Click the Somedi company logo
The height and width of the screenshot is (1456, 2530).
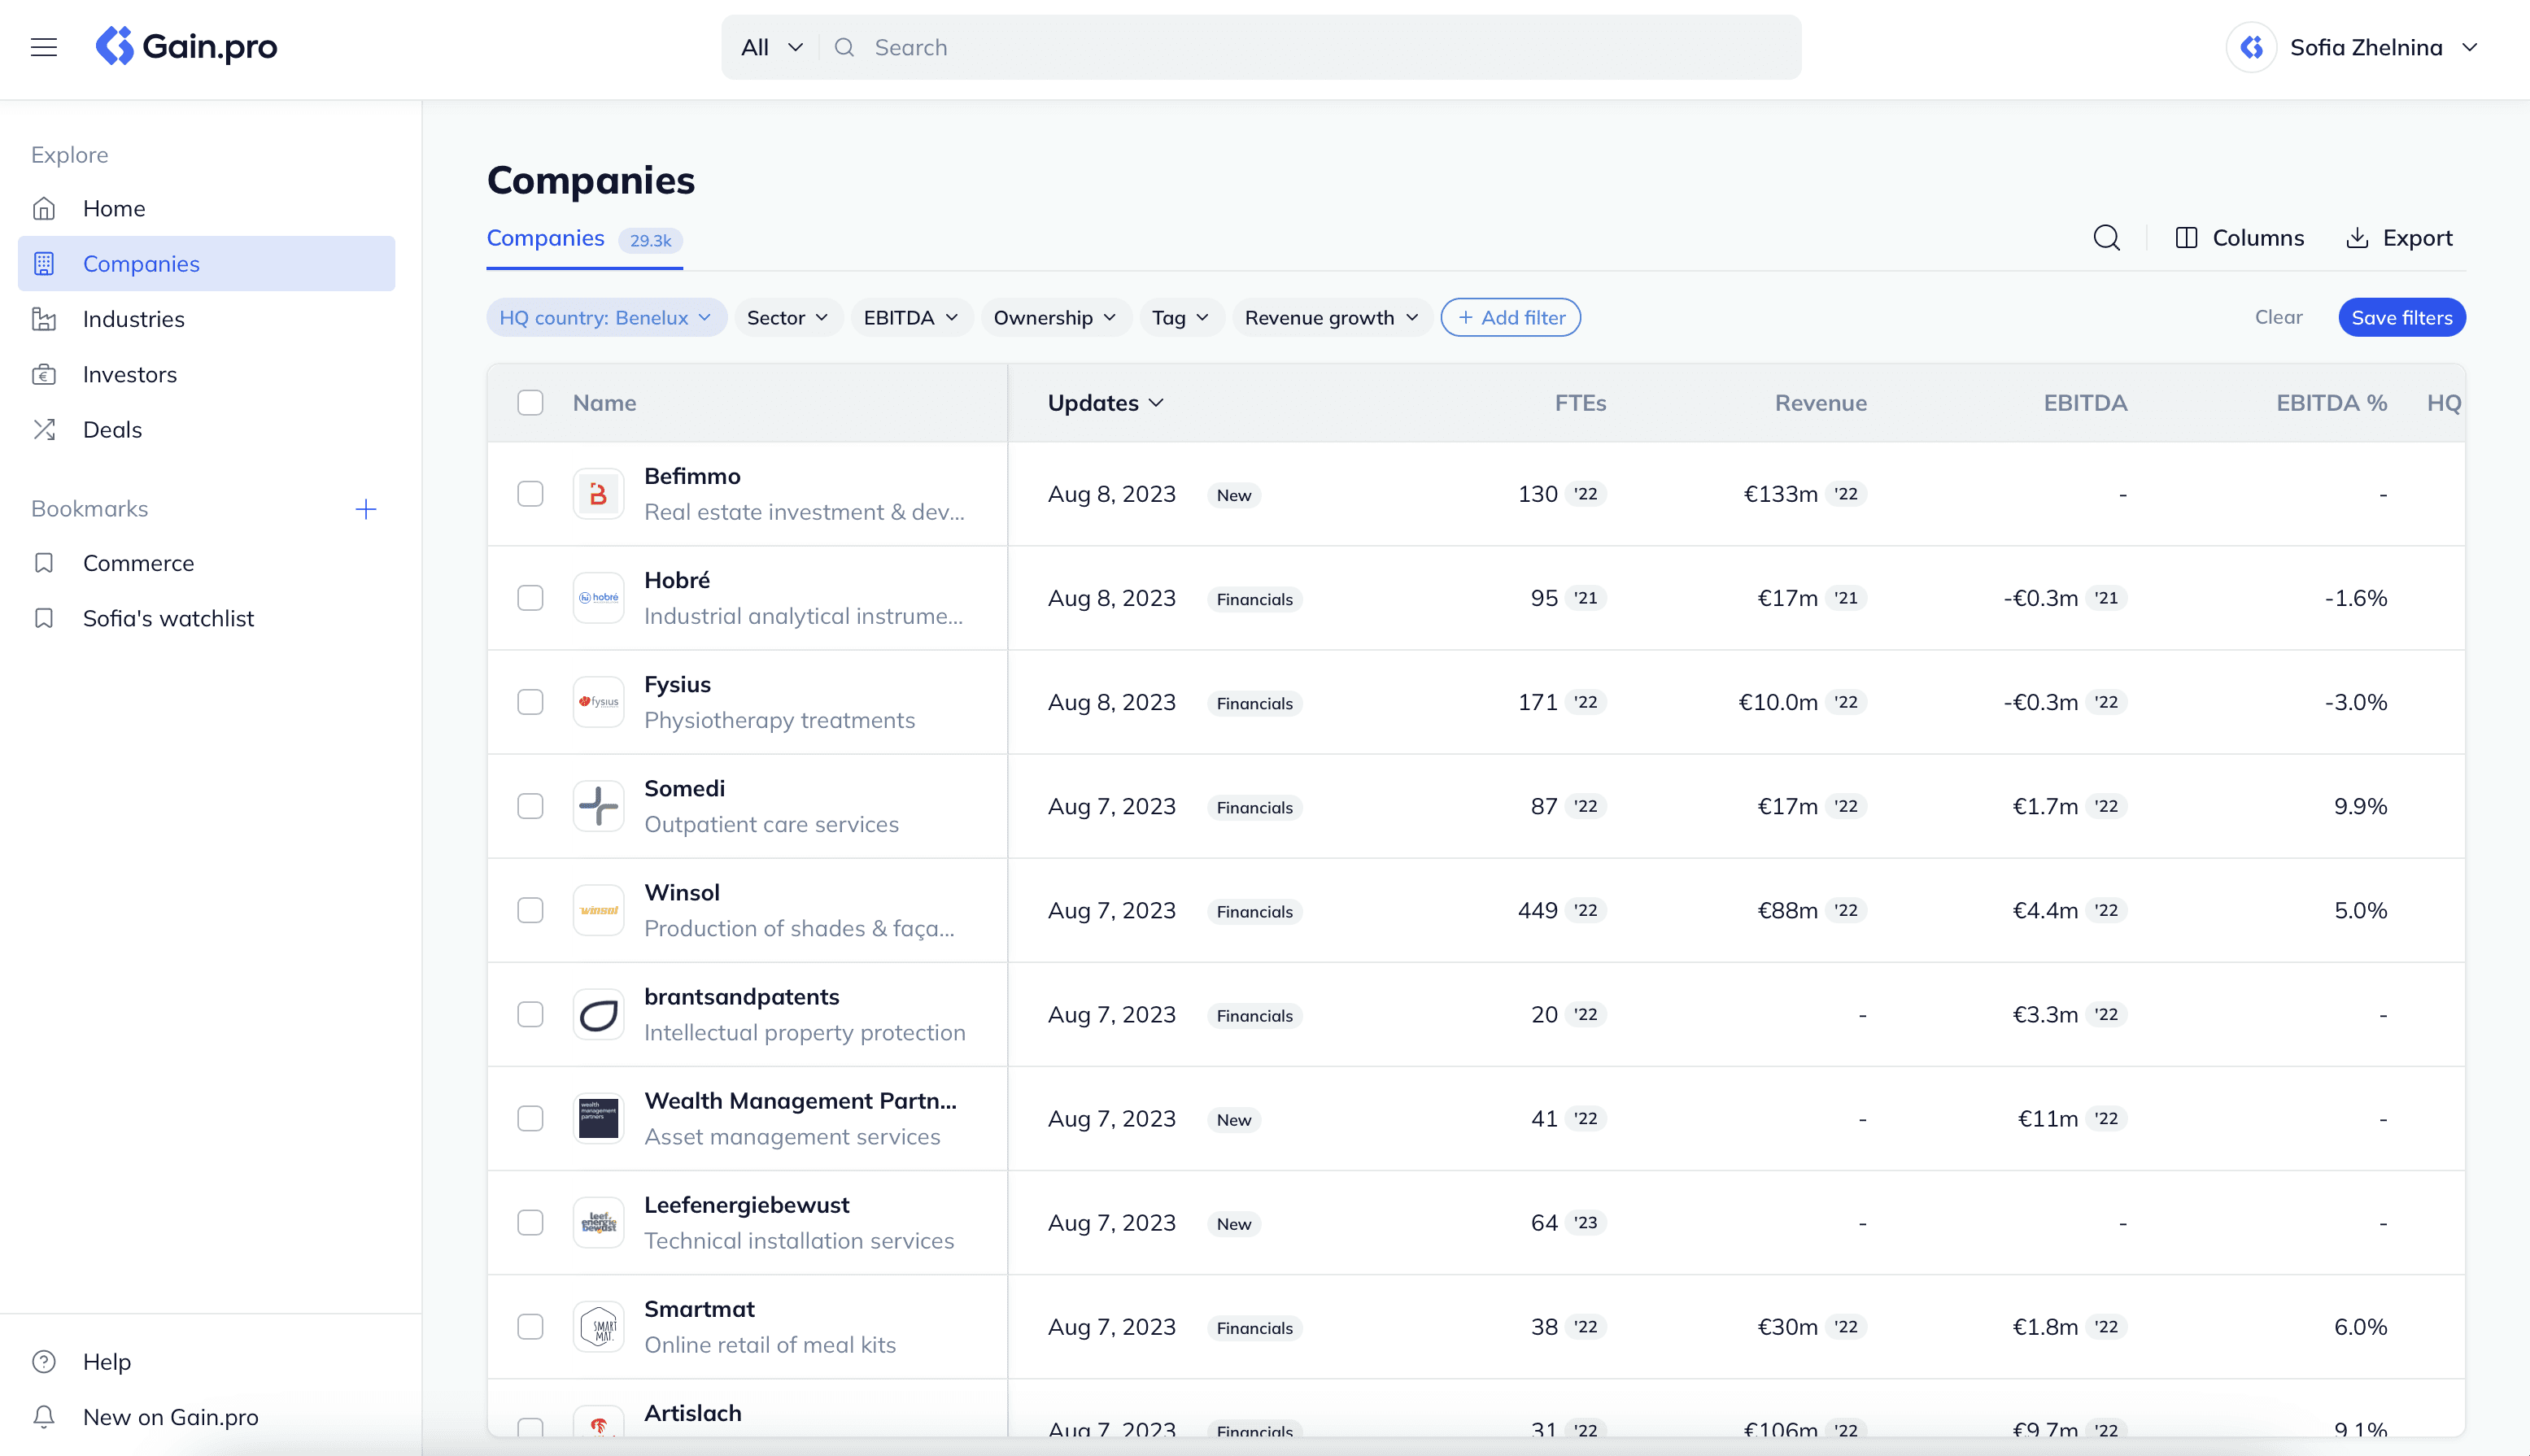[598, 806]
